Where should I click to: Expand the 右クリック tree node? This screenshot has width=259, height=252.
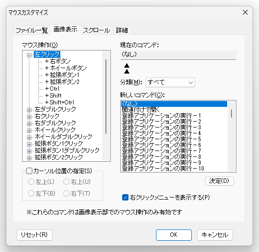tap(29, 117)
